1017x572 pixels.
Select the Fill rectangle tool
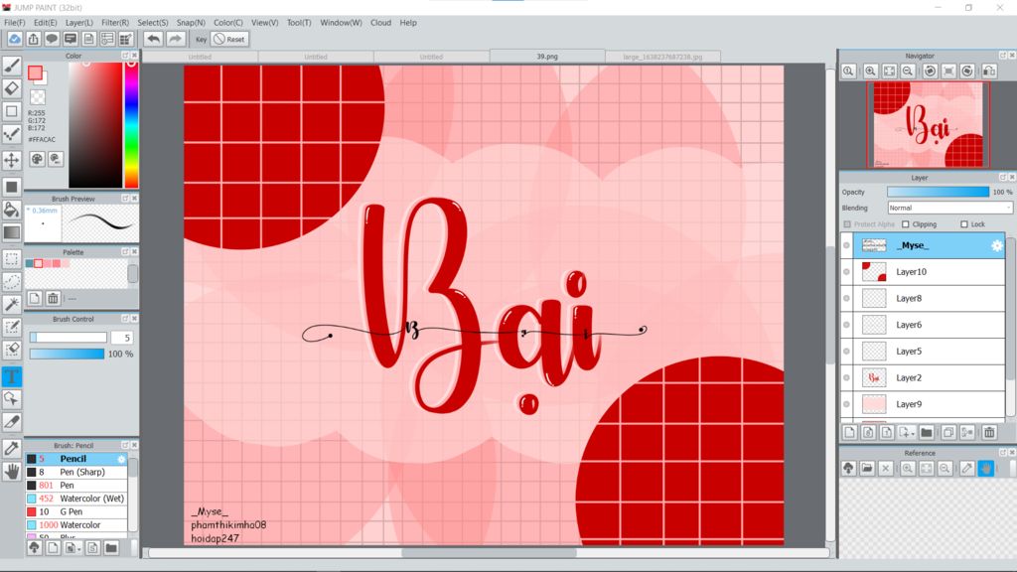(12, 187)
